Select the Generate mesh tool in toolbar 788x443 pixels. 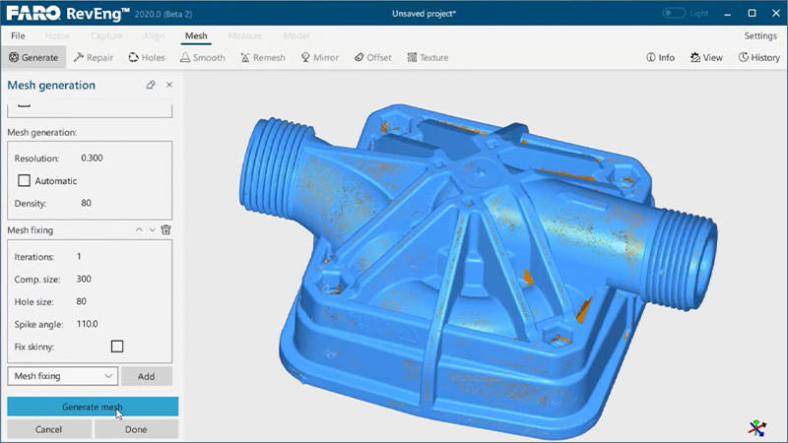33,57
